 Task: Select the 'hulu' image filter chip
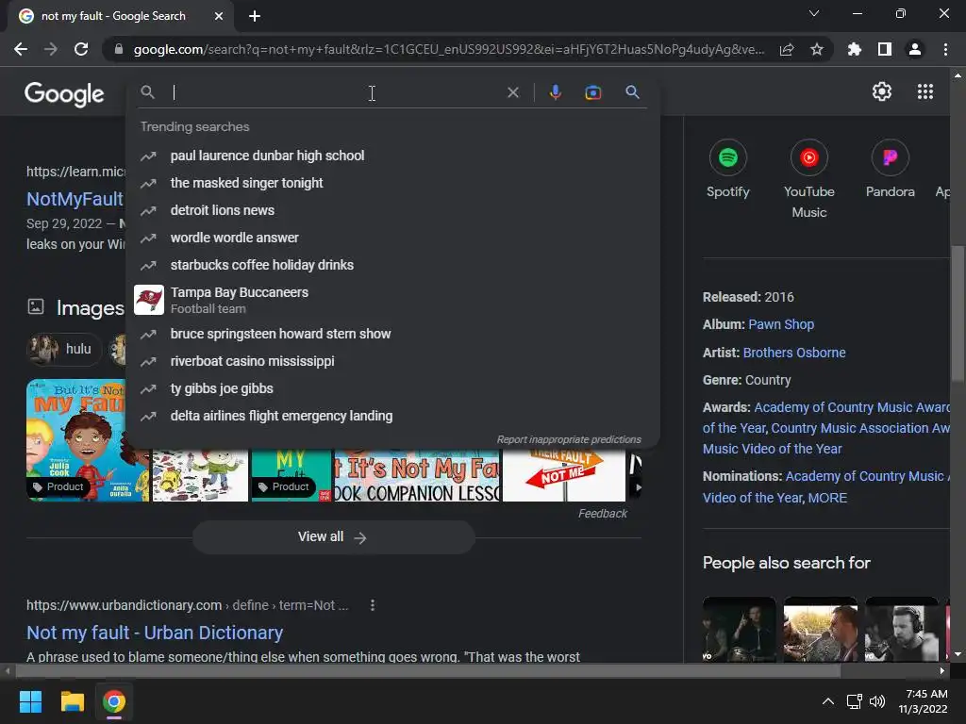(62, 349)
